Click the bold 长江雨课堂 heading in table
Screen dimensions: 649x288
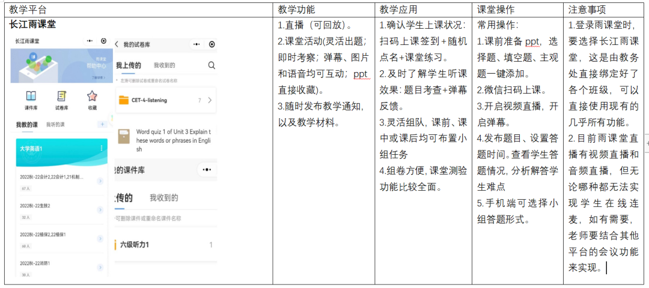click(x=32, y=25)
